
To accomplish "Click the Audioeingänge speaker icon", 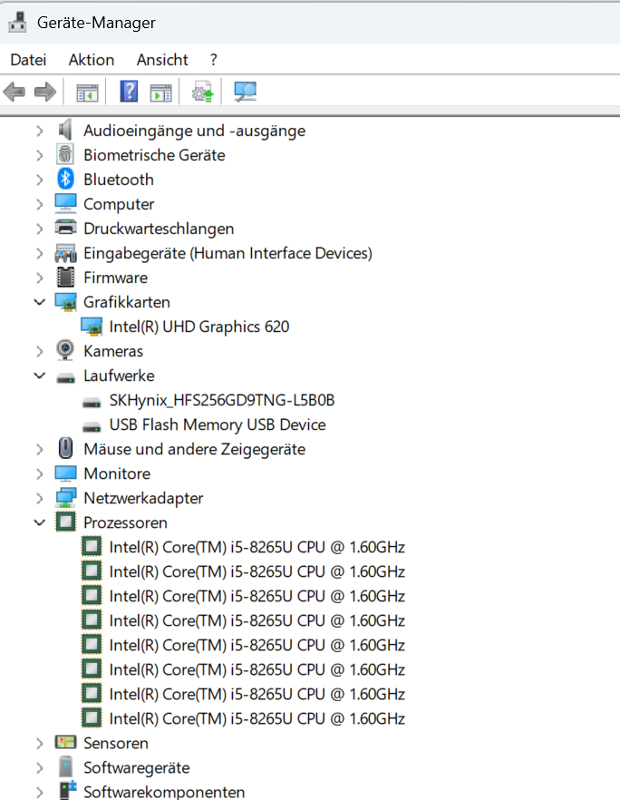I will pos(65,130).
